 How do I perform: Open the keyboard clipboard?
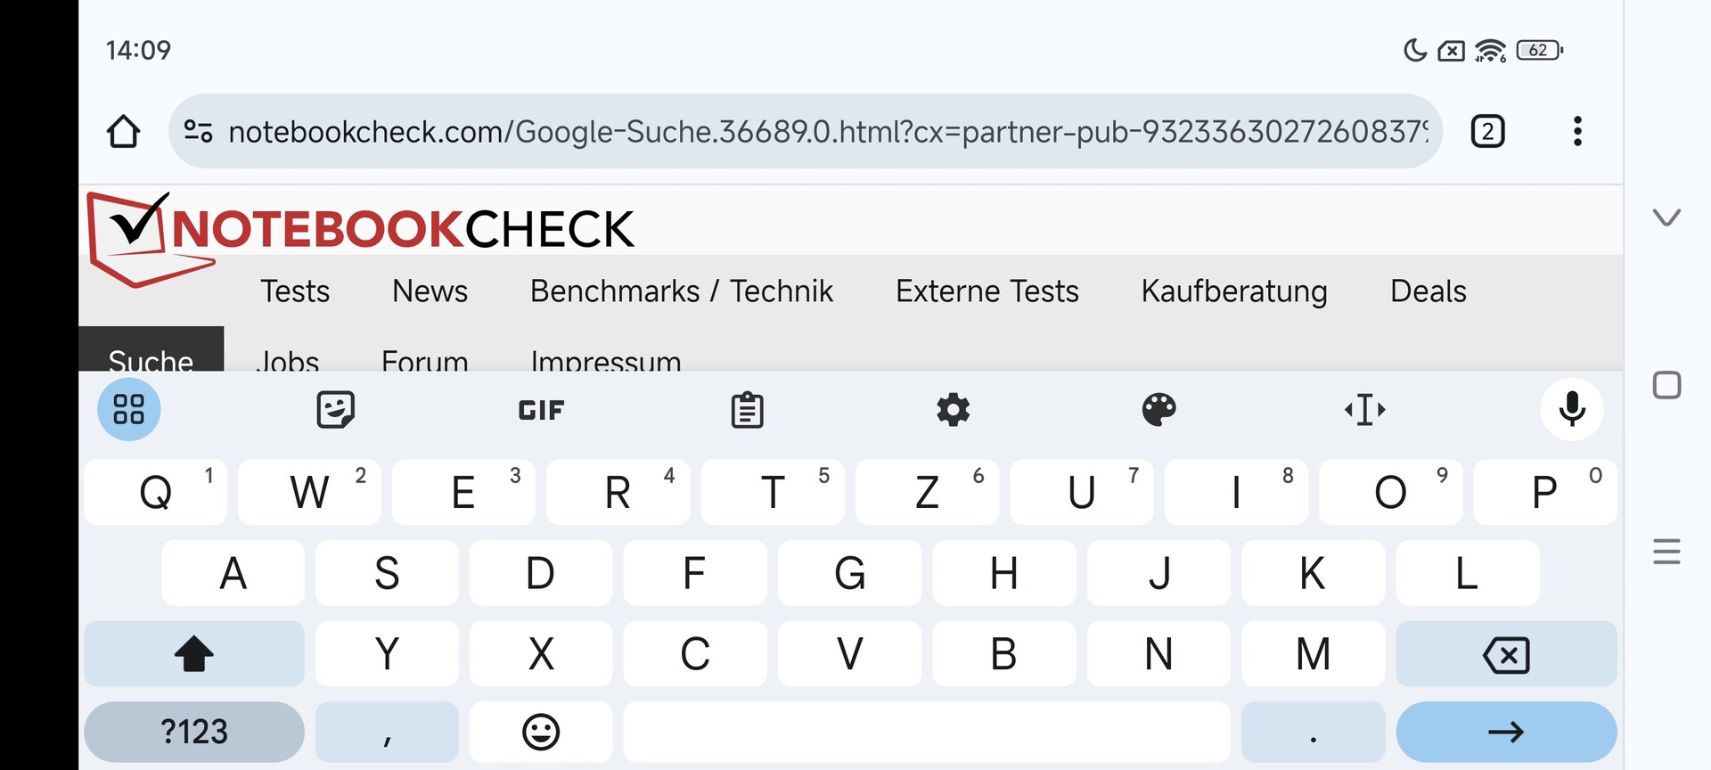click(x=747, y=410)
